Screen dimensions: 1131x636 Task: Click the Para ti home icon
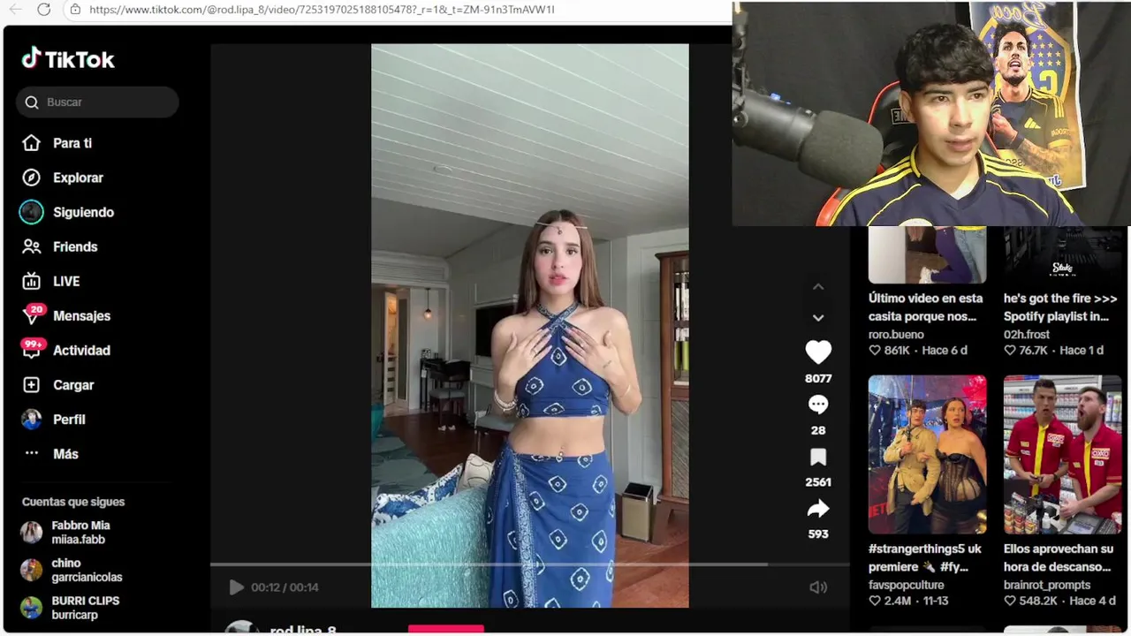[32, 143]
